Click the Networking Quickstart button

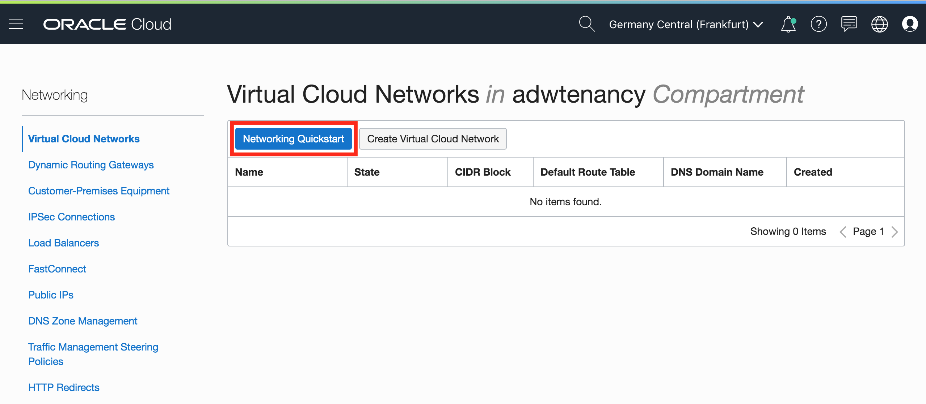pos(293,139)
